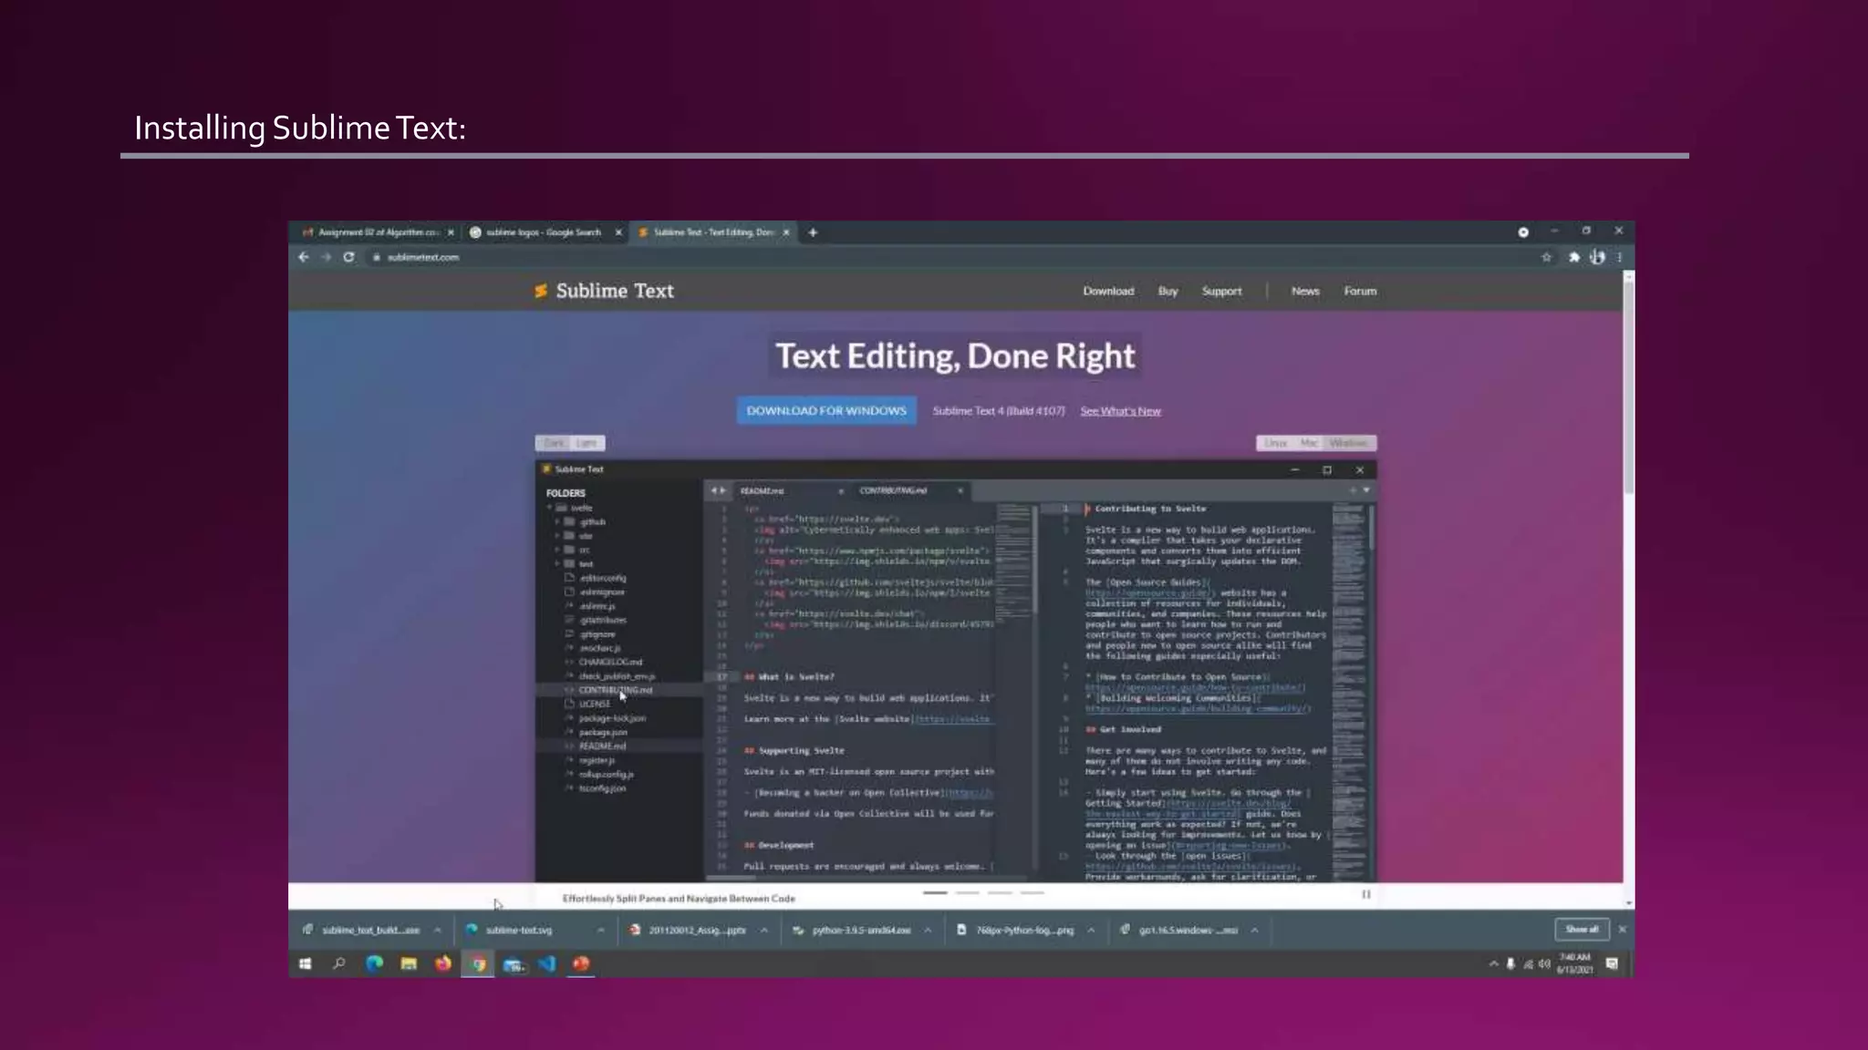Image resolution: width=1868 pixels, height=1050 pixels.
Task: Select package.json in the preview folder tree
Action: click(x=603, y=732)
